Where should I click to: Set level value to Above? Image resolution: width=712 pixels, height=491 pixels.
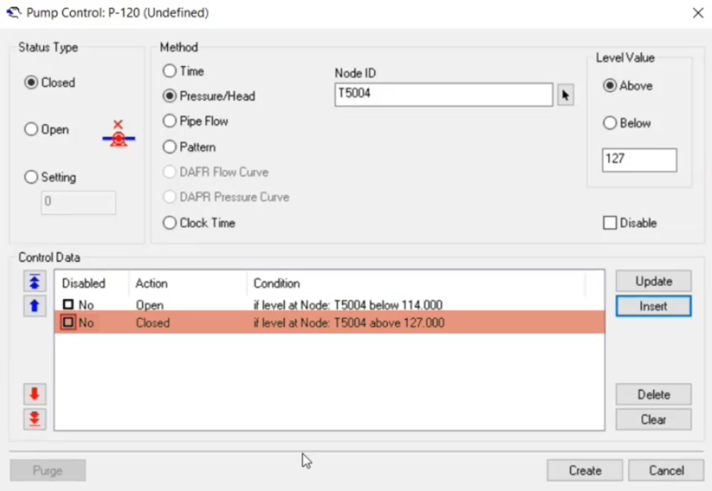pos(628,86)
